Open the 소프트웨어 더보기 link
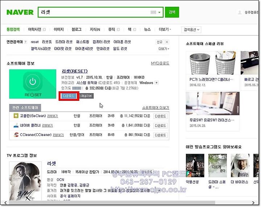Viewport: 261px width, 207px height. tap(156, 108)
